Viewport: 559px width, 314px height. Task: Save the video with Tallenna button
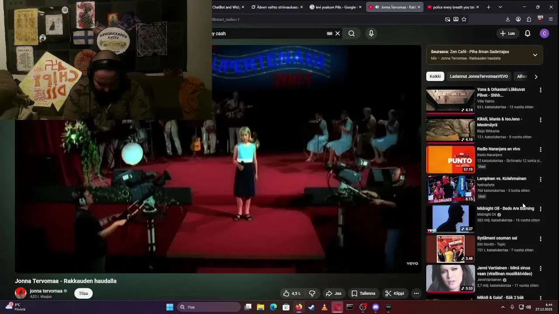(363, 294)
